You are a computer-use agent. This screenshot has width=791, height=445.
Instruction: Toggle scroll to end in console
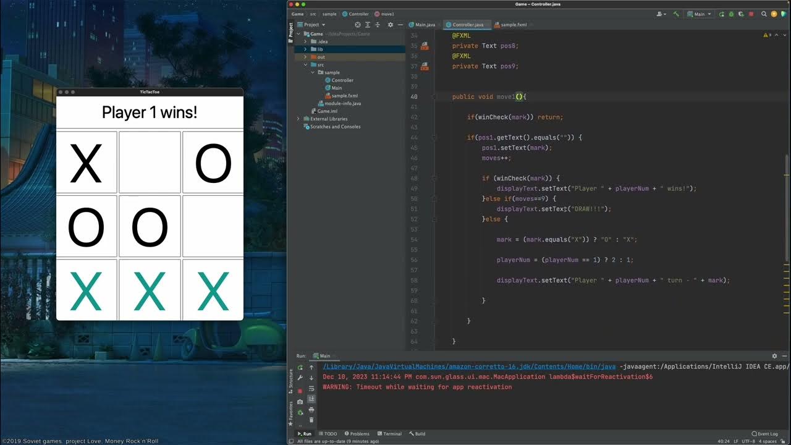click(x=311, y=399)
